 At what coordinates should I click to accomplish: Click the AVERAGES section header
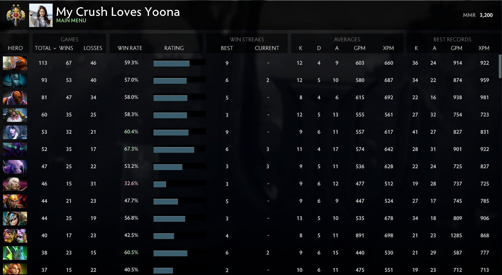(347, 40)
